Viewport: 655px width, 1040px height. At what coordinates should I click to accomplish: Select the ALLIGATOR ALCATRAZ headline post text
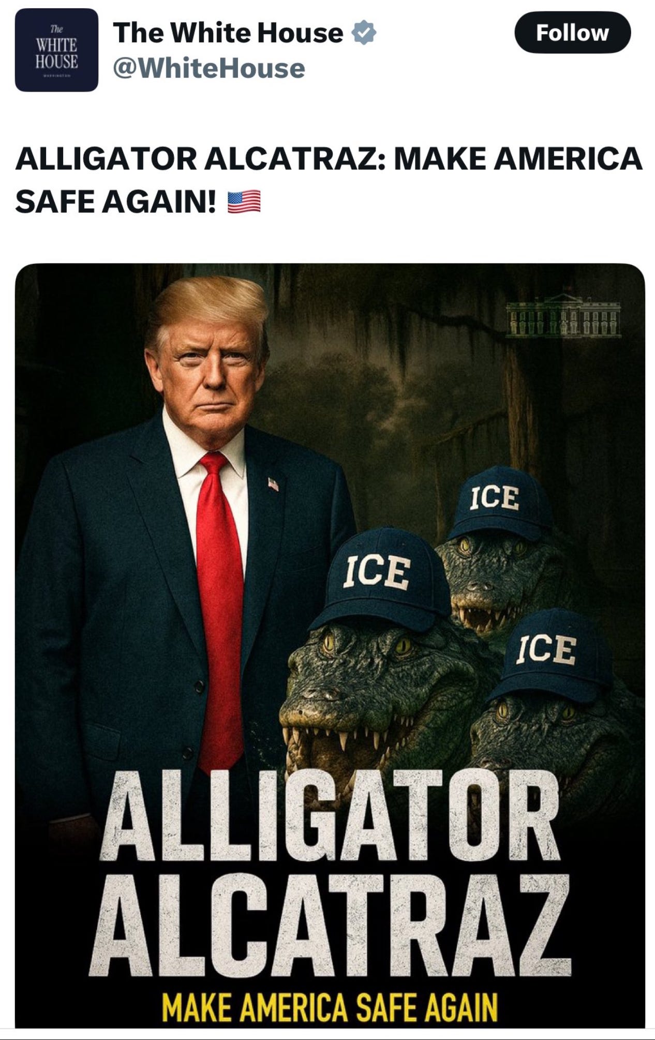329,180
